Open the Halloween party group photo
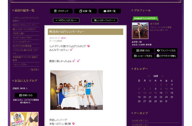 [x=76, y=90]
